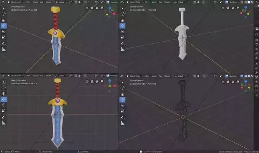Open View menu in Front Orthographic viewport
Image resolution: width=259 pixels, height=153 pixels.
pyautogui.click(x=28, y=76)
